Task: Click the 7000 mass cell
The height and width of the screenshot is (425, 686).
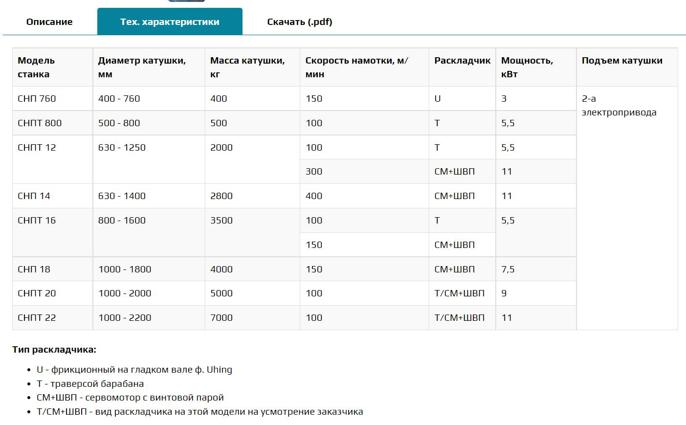Action: click(x=221, y=318)
